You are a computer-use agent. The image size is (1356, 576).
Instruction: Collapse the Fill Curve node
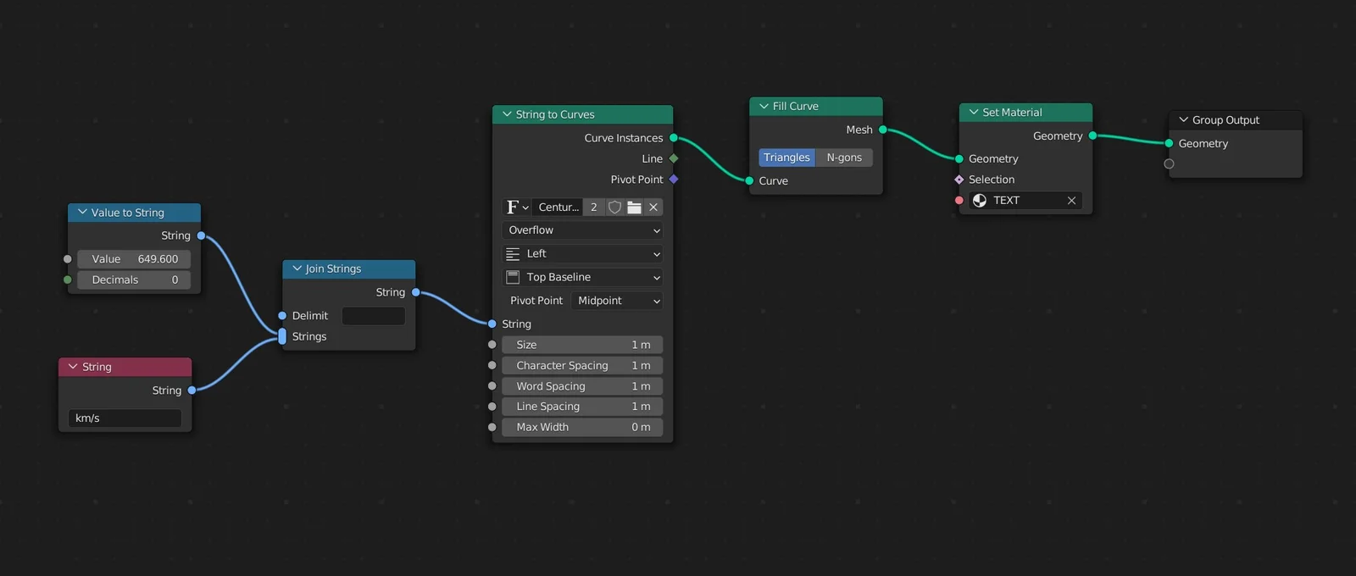[x=764, y=106]
